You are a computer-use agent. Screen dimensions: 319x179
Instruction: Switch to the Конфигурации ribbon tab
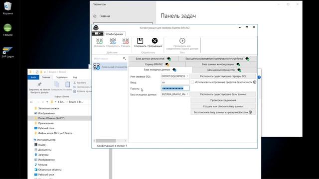click(115, 34)
